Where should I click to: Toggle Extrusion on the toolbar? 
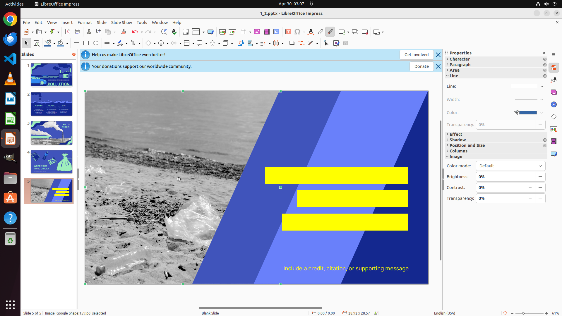(x=346, y=43)
